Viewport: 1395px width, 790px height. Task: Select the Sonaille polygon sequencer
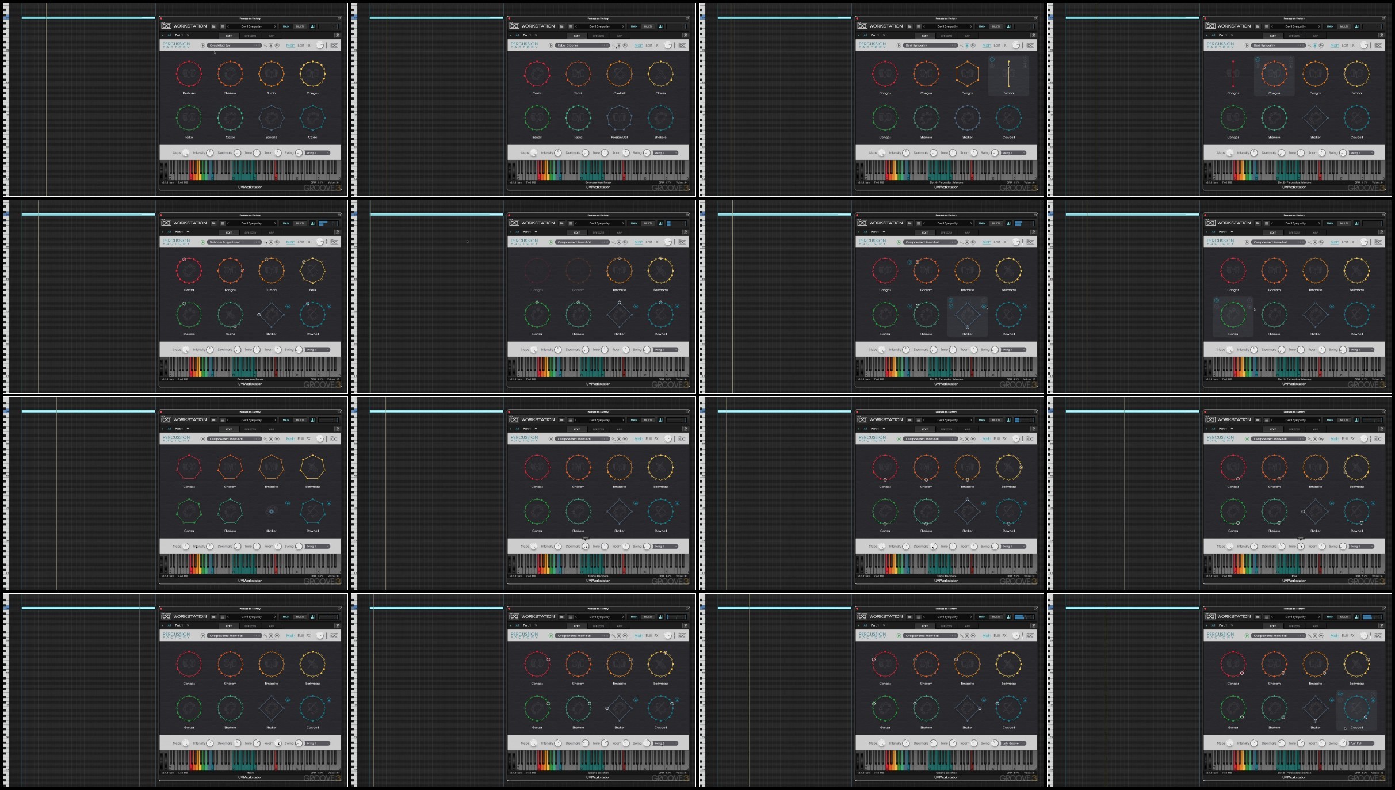click(x=271, y=118)
